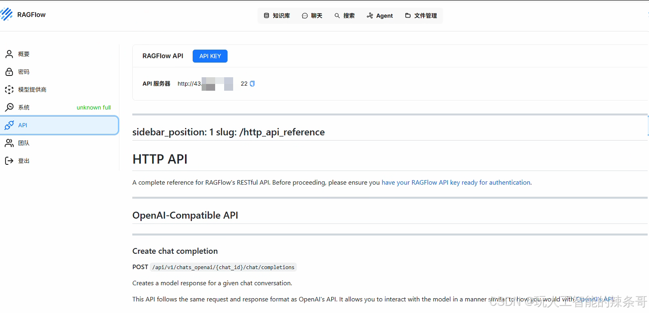Copy the API server address icon
Screen dimensions: 649x313
tap(252, 84)
